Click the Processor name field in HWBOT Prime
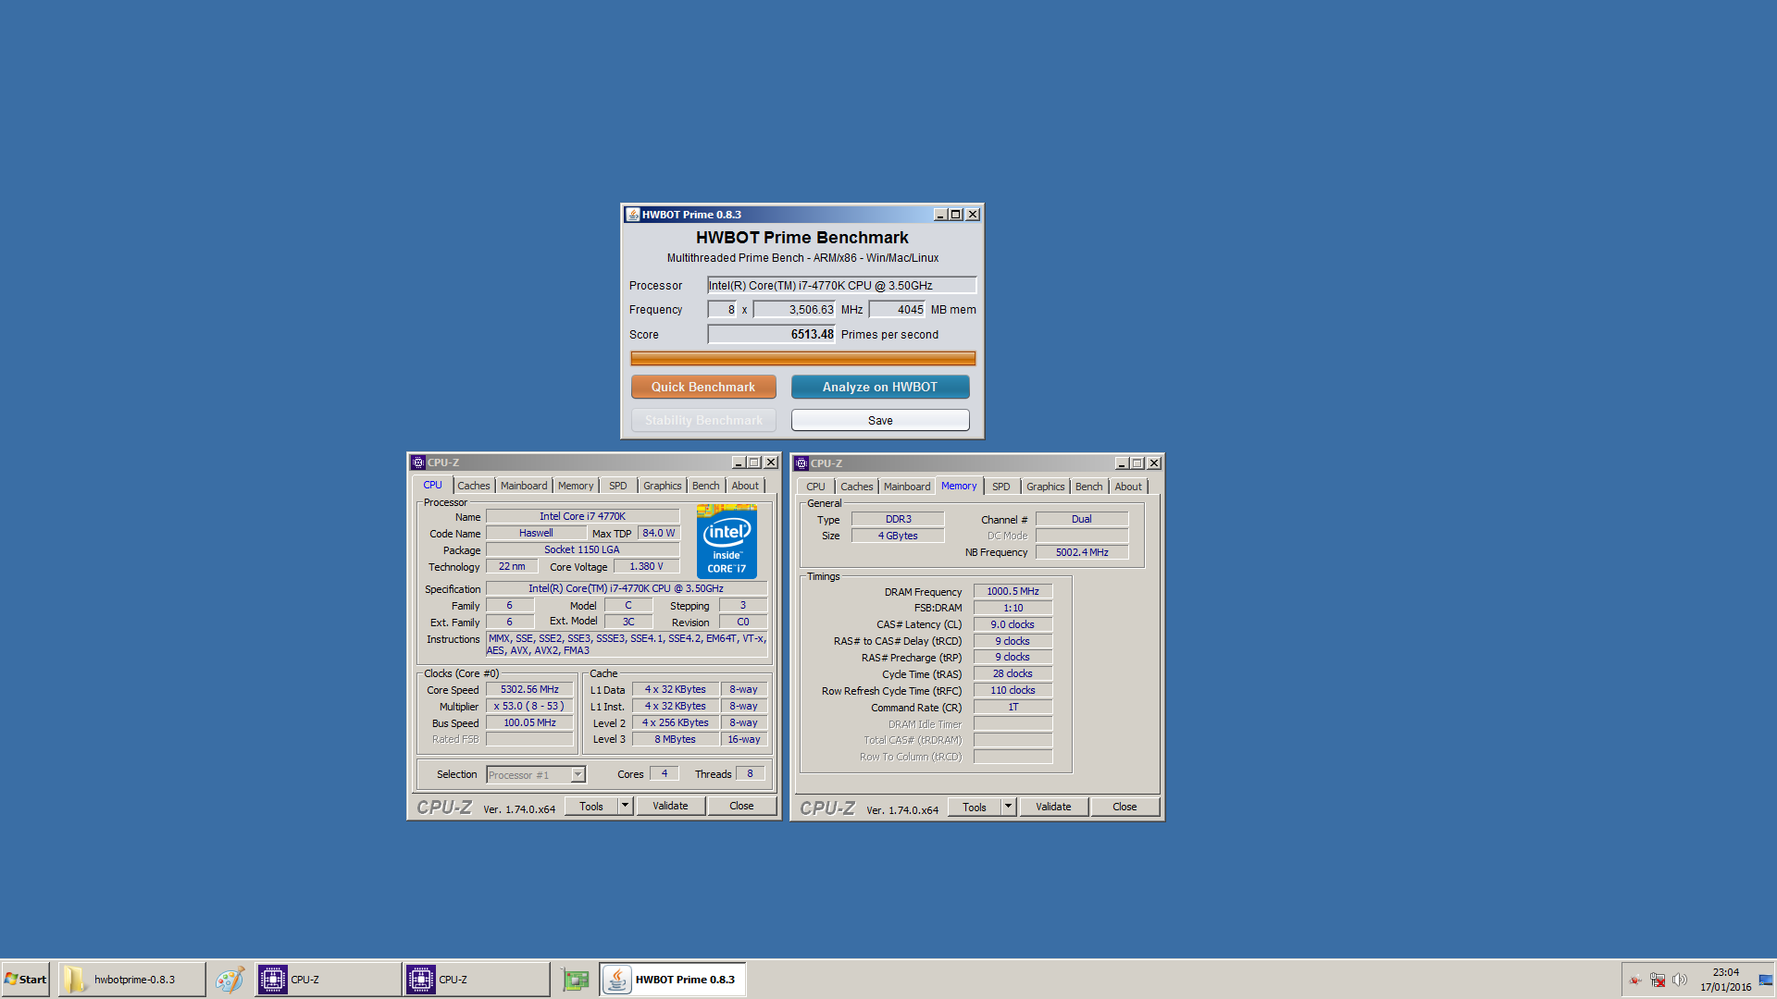The image size is (1777, 999). click(x=841, y=285)
